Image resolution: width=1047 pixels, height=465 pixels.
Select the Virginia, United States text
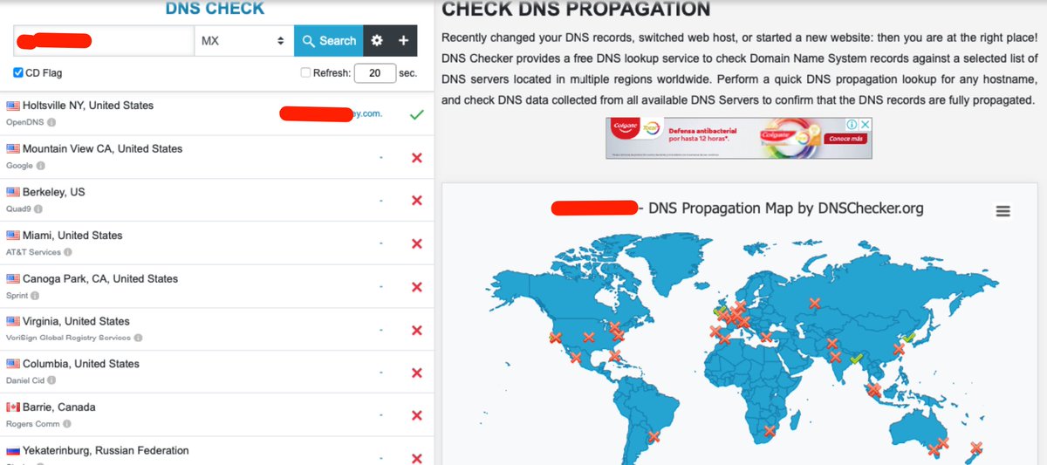tap(76, 321)
